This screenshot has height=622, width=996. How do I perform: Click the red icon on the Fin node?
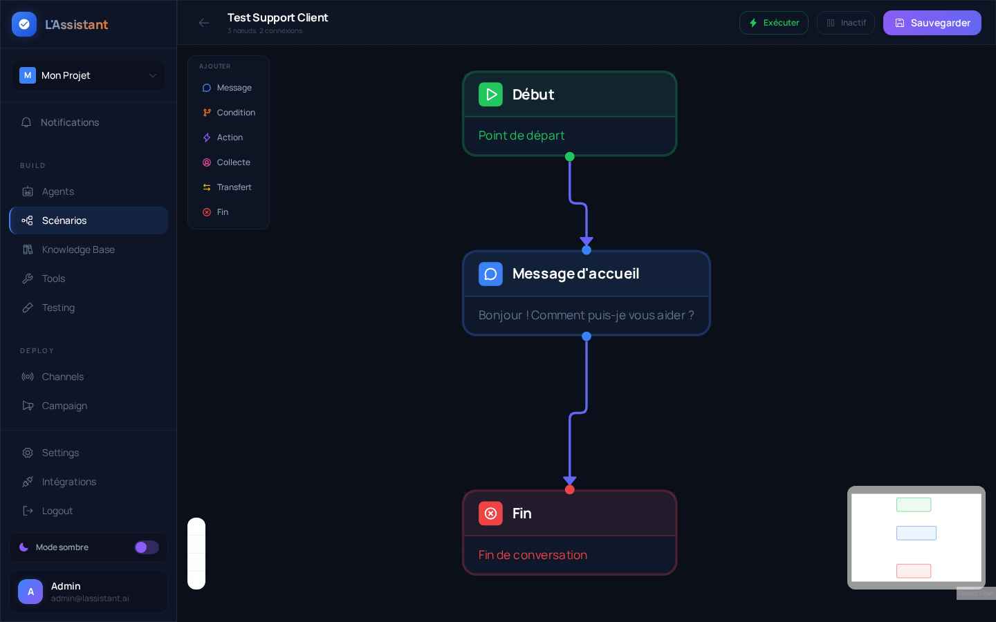pos(490,513)
